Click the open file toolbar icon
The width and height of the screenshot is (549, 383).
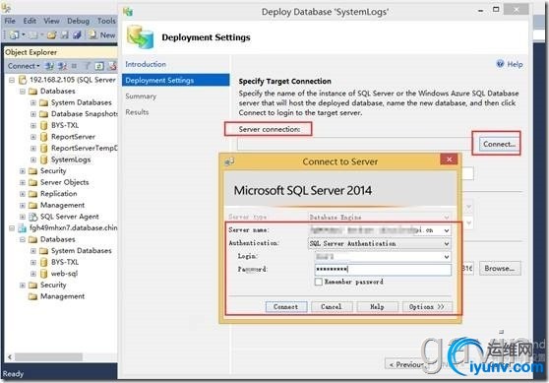[51, 35]
